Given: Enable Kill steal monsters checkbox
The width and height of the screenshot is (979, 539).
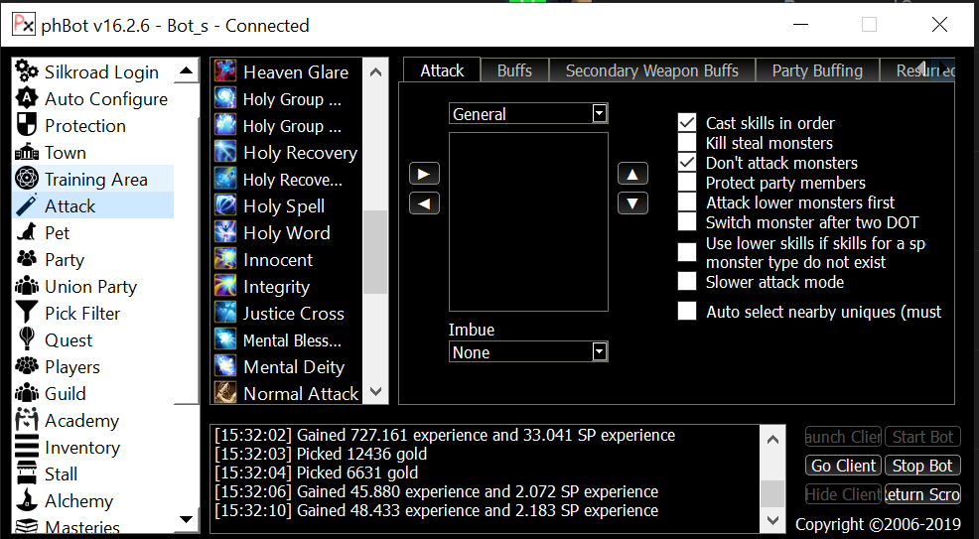Looking at the screenshot, I should pos(687,143).
